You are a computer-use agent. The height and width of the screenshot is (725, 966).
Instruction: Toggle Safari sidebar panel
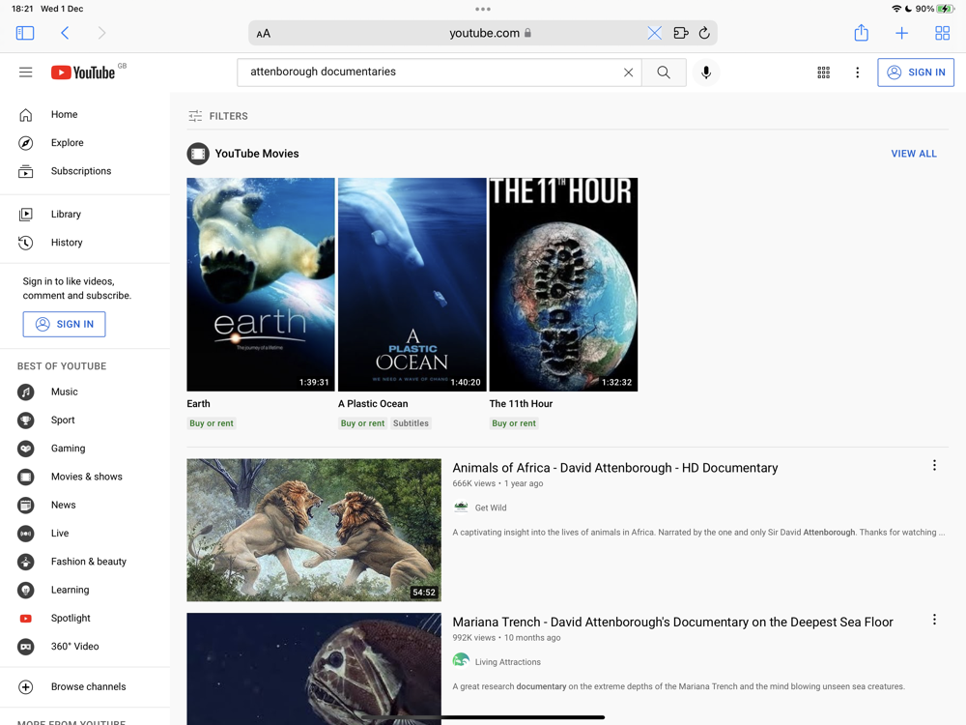[x=25, y=33]
